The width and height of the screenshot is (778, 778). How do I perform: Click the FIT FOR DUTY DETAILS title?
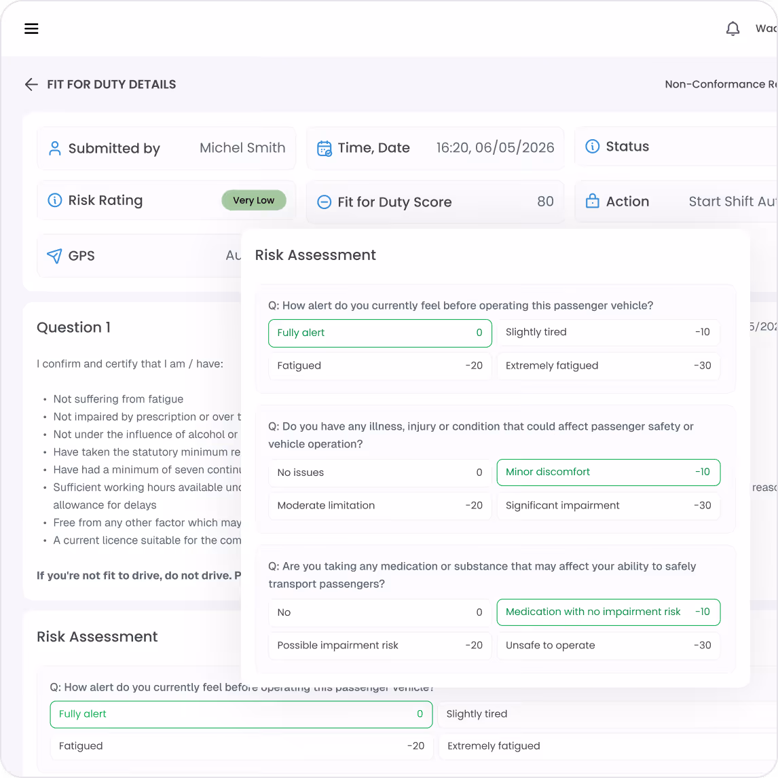[111, 84]
